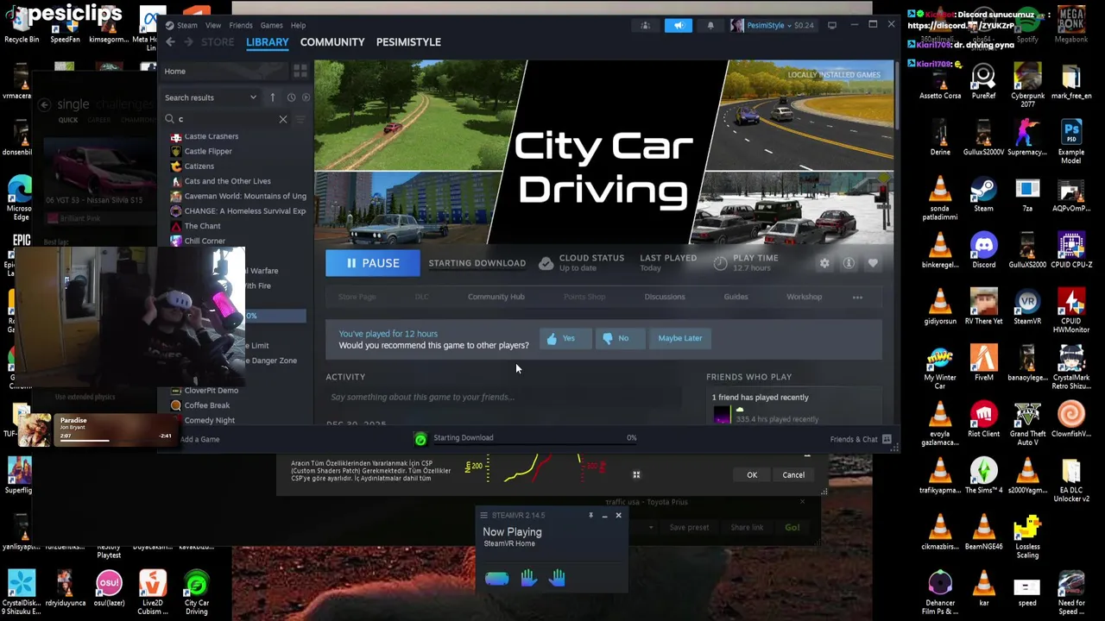
Task: Open BeamNG desktop shortcut
Action: (x=983, y=532)
